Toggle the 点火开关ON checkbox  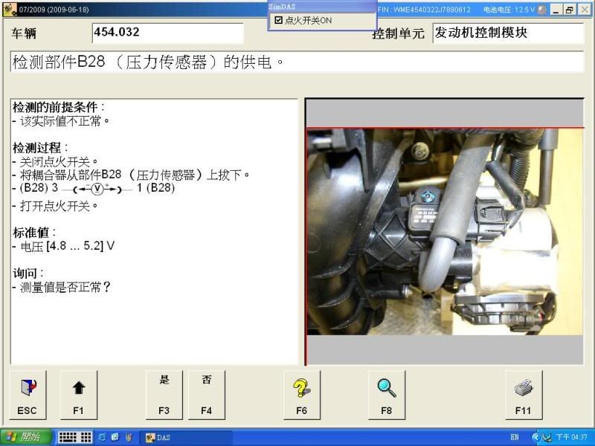[x=279, y=20]
